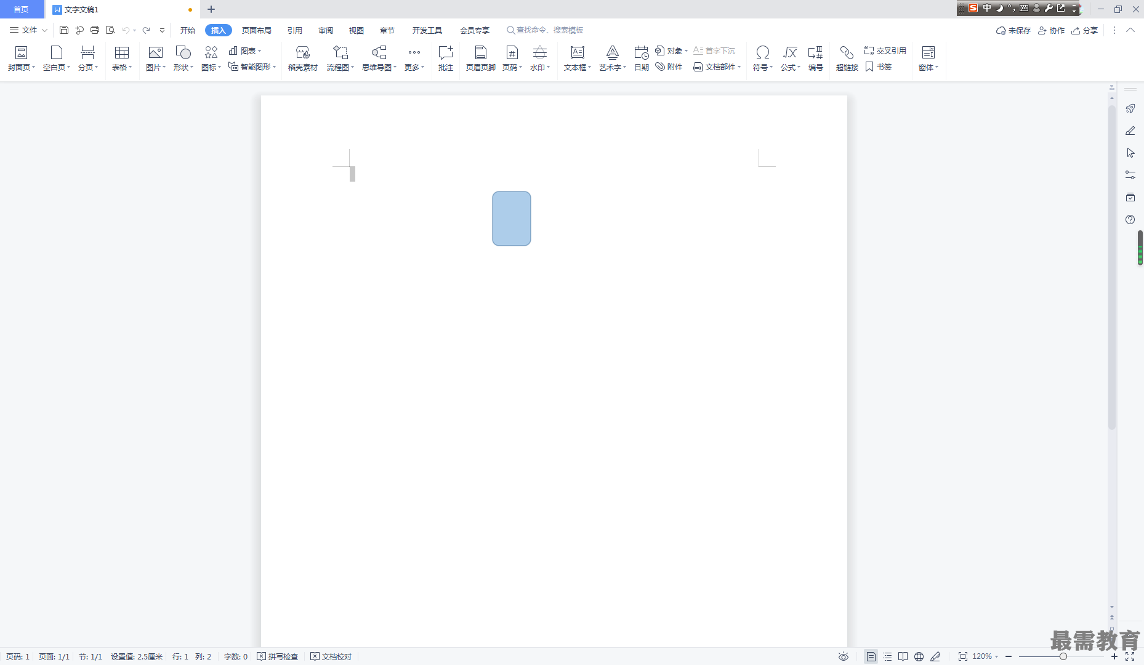Open the 开发工具 ribbon tab

427,30
